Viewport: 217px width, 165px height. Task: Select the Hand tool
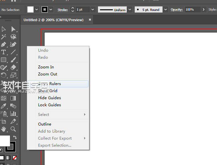tap(4, 129)
